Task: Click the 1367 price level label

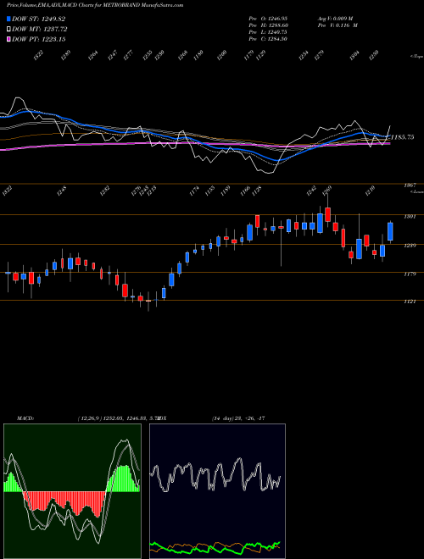Action: (410, 185)
